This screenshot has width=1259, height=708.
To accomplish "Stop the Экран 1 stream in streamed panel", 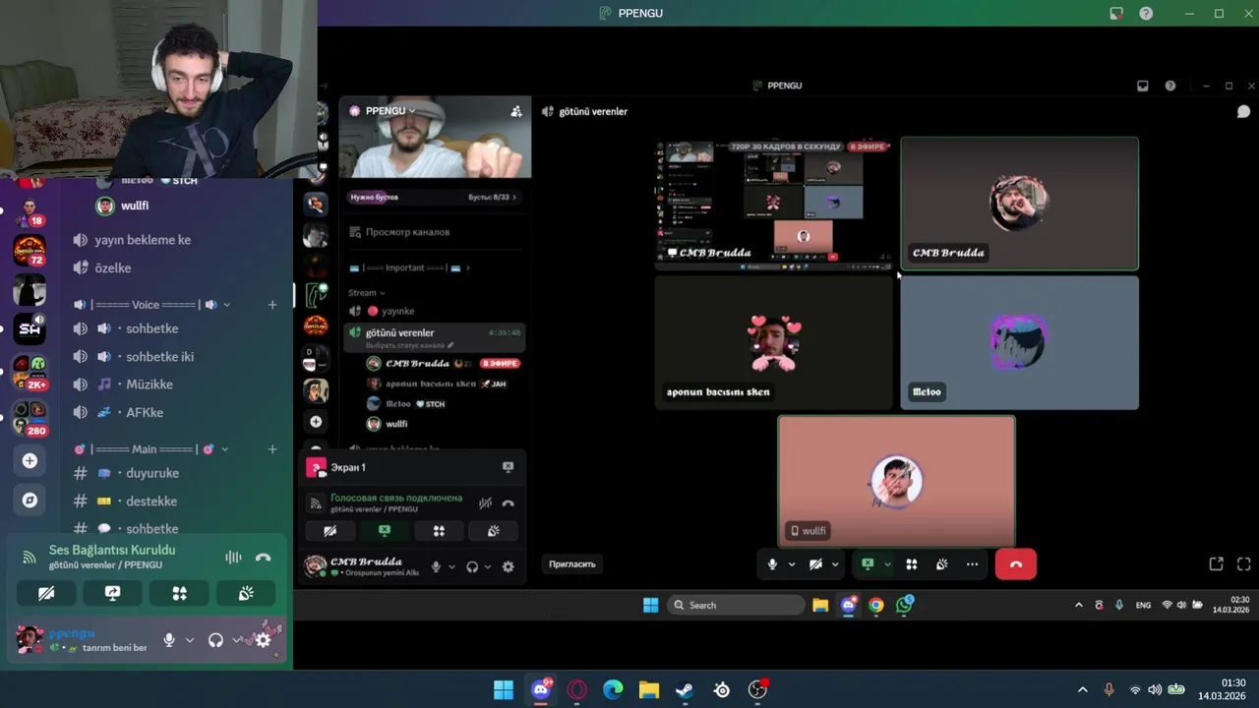I will [508, 467].
